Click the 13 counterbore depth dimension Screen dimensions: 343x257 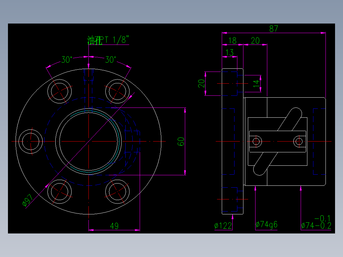pyautogui.click(x=229, y=53)
